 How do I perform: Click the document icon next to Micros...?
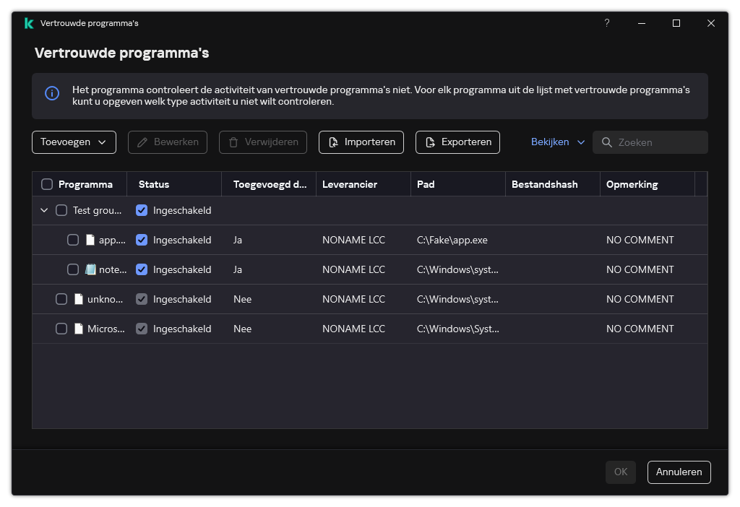tap(78, 329)
